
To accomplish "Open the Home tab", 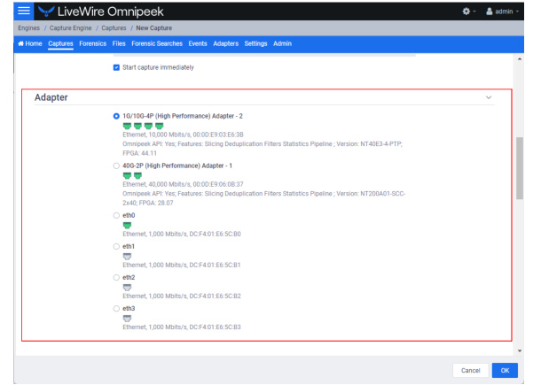I will tap(30, 43).
